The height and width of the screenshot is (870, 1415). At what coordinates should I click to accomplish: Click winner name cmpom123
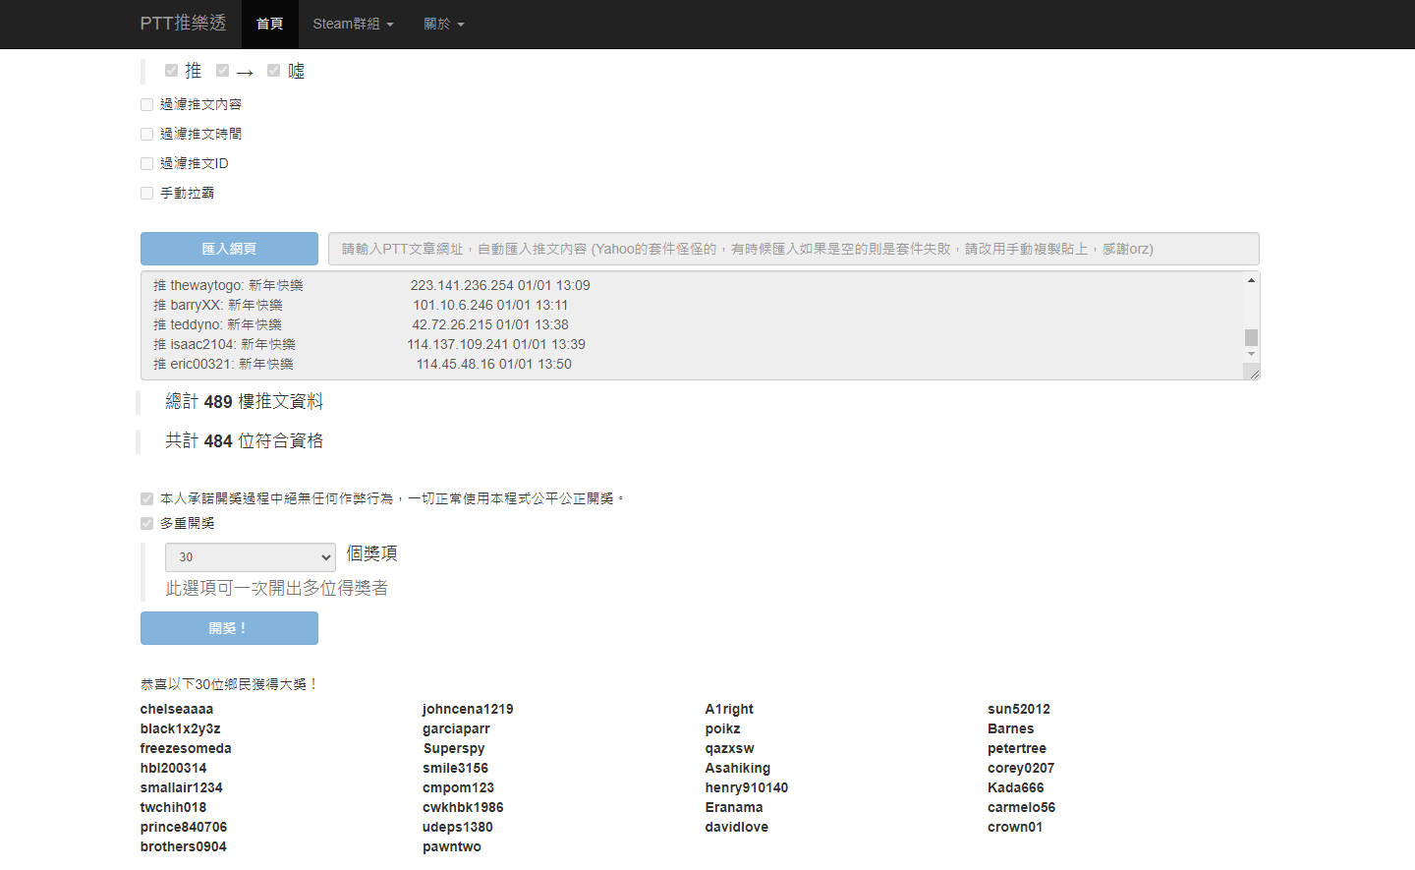click(x=459, y=787)
